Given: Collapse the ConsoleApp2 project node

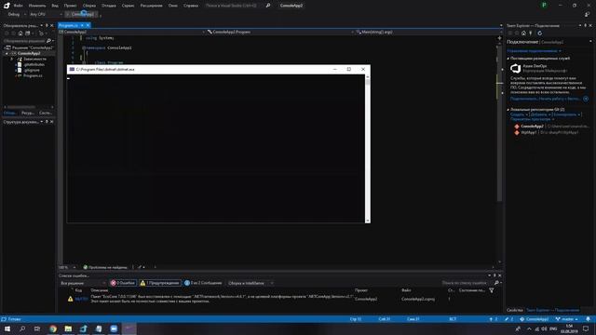Looking at the screenshot, I should tap(7, 54).
